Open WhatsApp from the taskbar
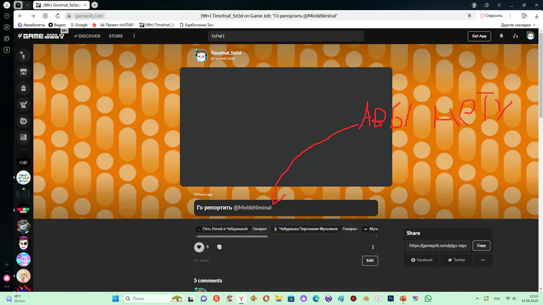Viewport: 543px width, 305px height. (428, 298)
